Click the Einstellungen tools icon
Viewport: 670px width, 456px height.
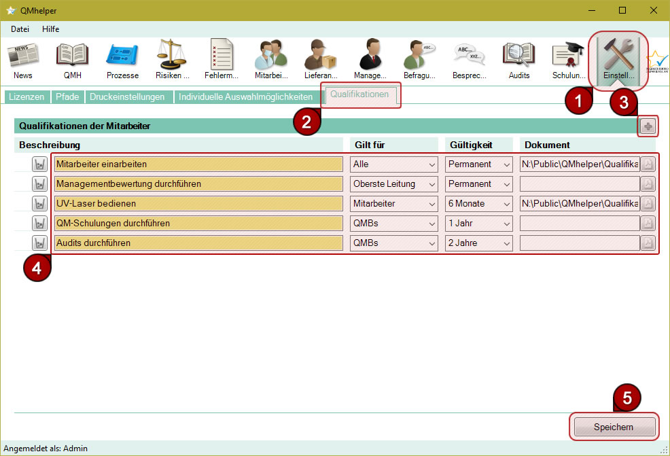618,59
